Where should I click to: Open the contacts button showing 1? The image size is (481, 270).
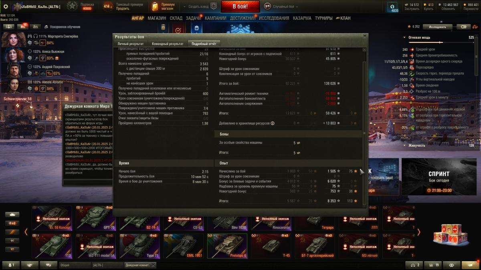point(11,265)
